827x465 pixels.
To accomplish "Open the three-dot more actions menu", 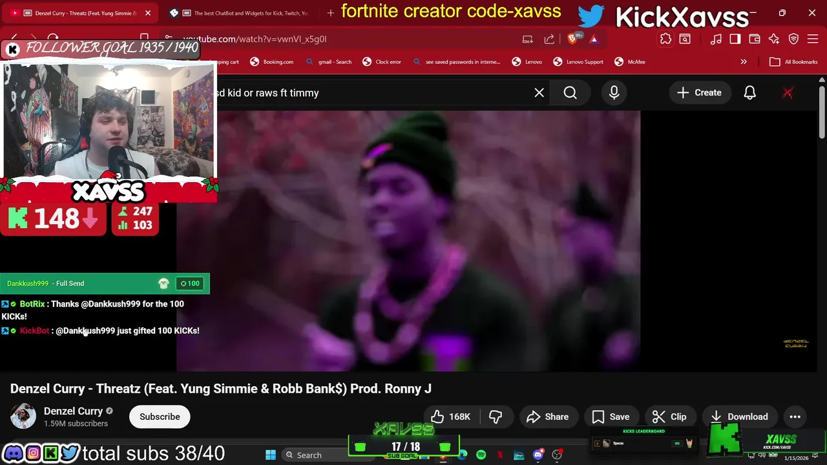I will (795, 417).
